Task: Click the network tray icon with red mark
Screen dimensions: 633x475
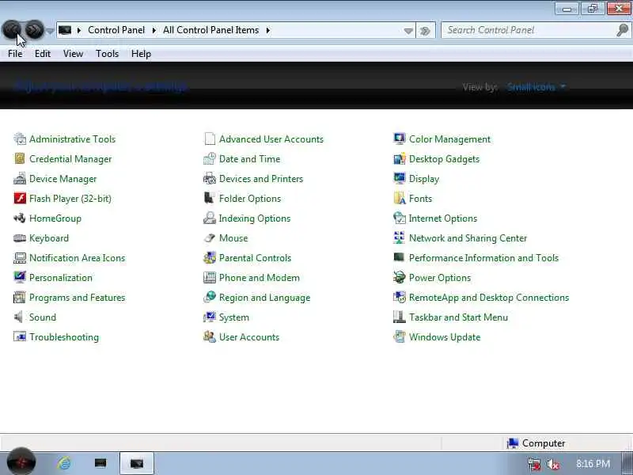Action: click(533, 464)
